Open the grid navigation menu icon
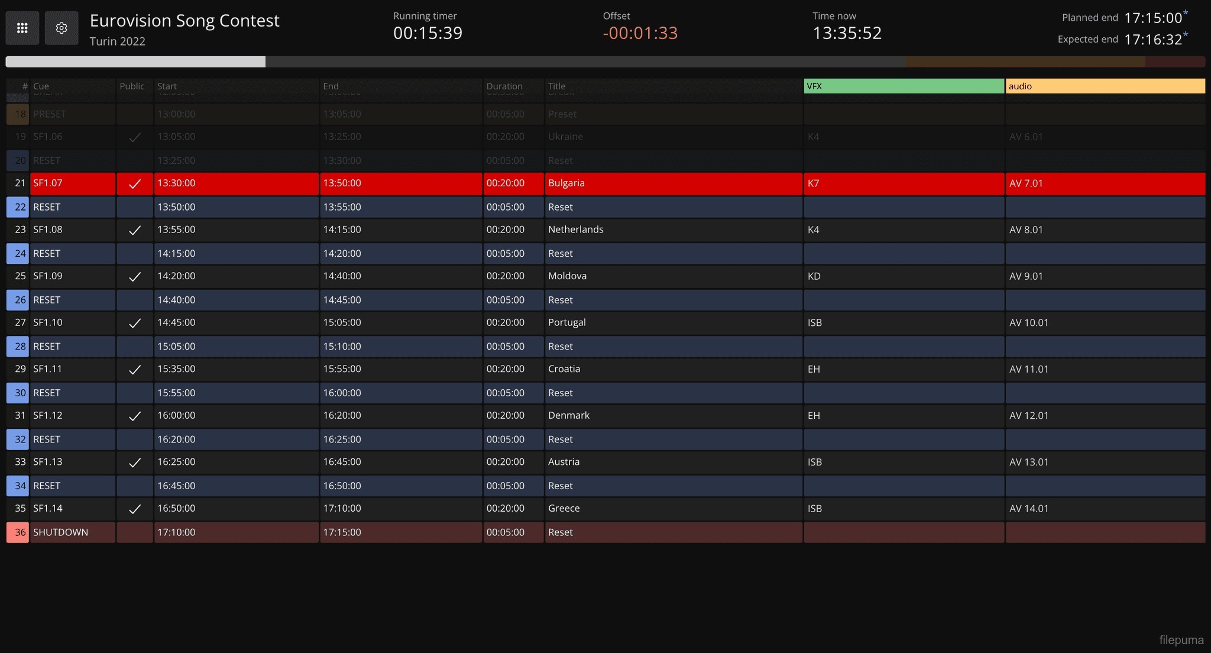 click(22, 28)
